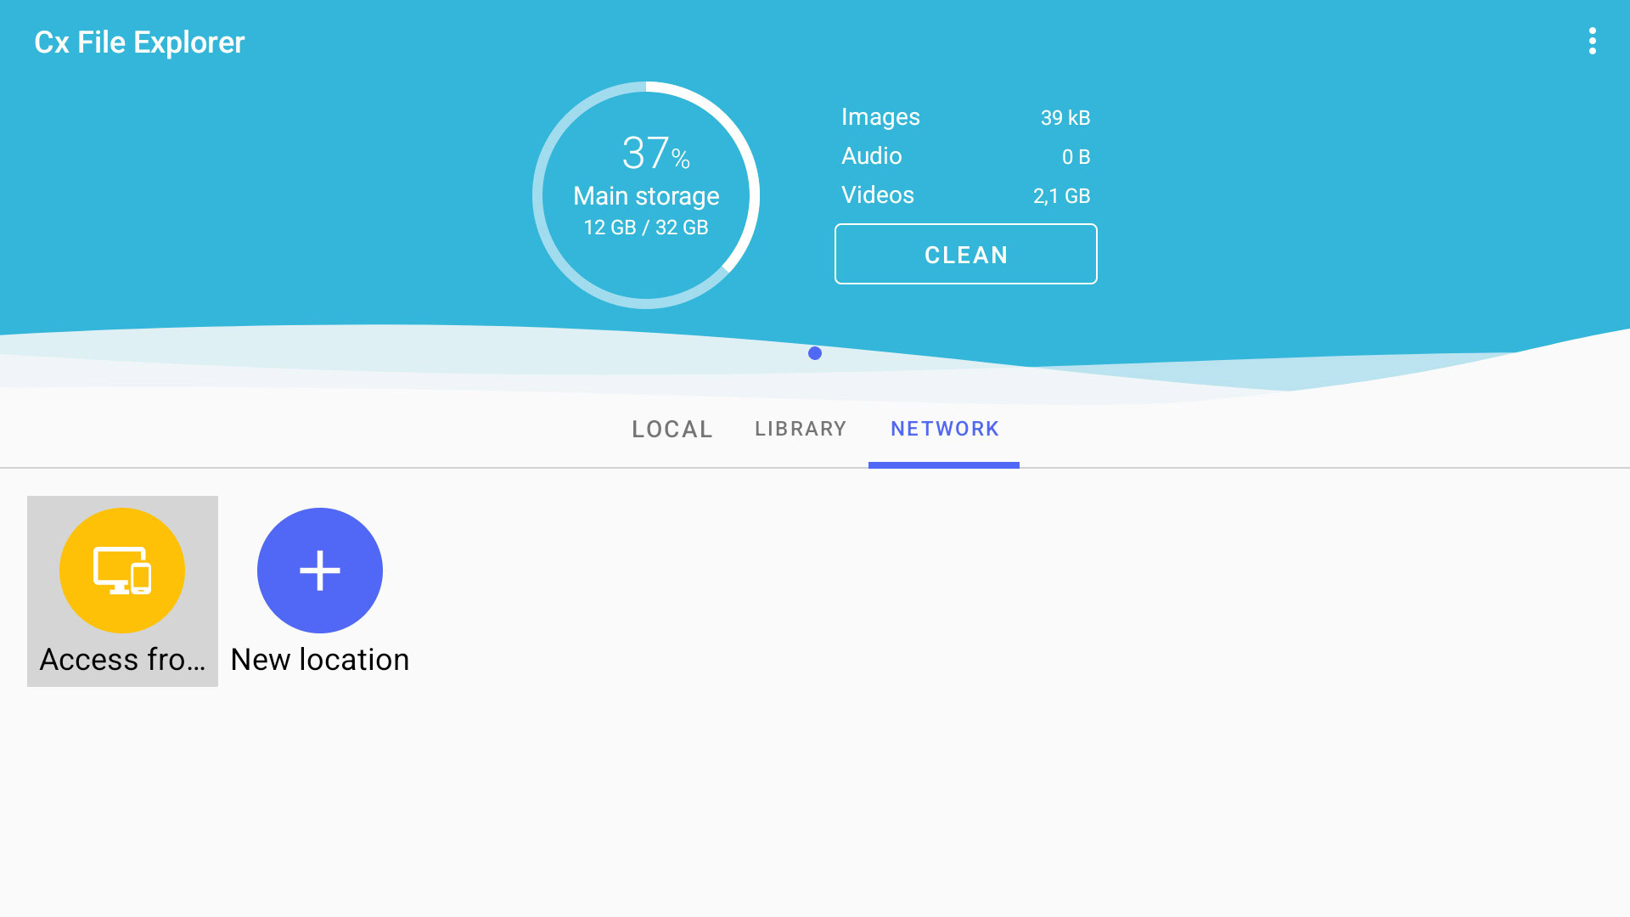The image size is (1630, 917).
Task: Click the 39 kB images size value
Action: 1065,118
